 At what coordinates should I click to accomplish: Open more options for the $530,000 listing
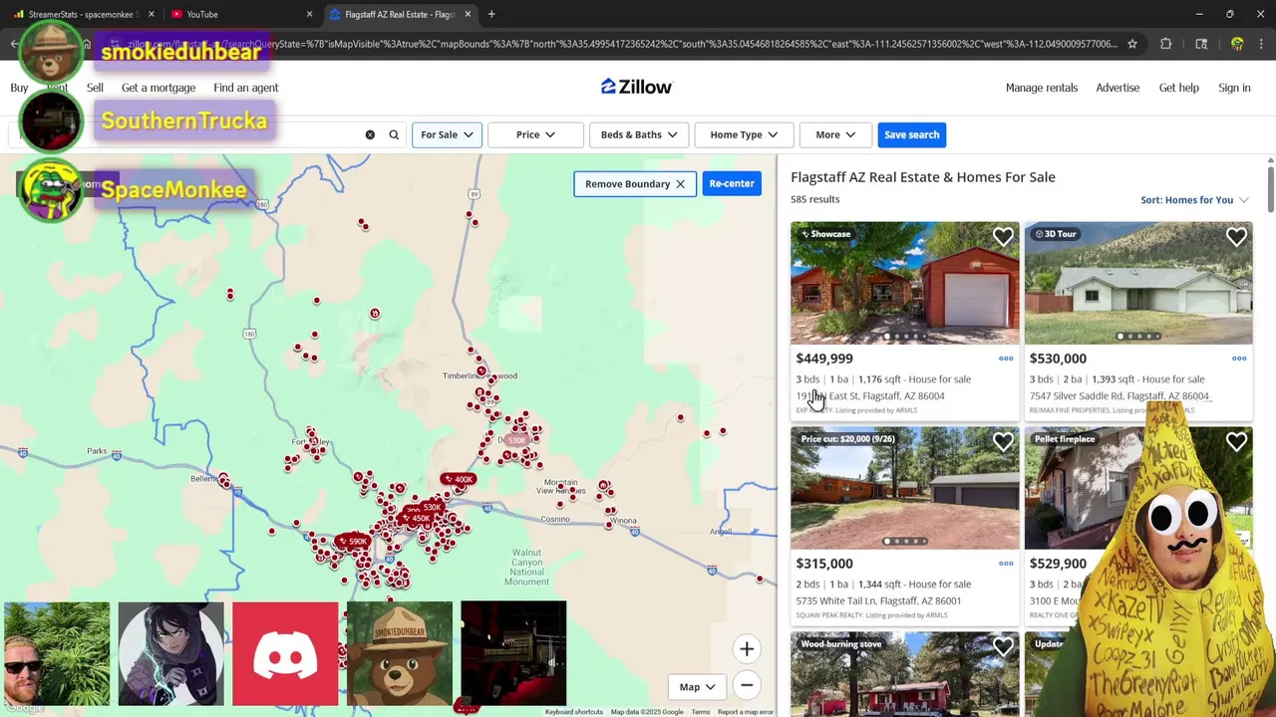tap(1239, 358)
